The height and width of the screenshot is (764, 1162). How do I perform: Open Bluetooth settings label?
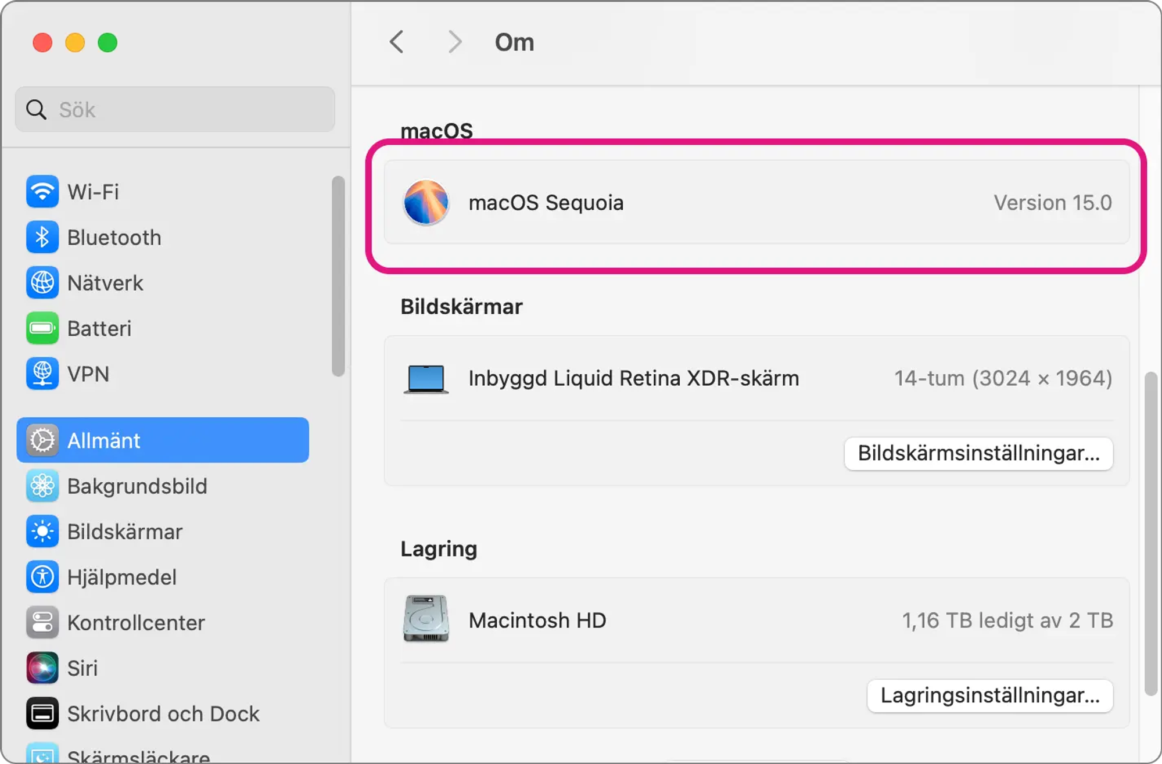(x=114, y=237)
